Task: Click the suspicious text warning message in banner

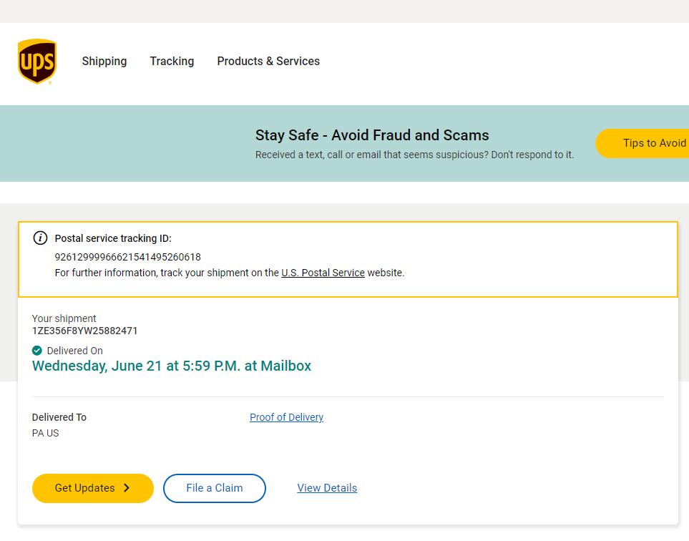Action: [x=414, y=155]
